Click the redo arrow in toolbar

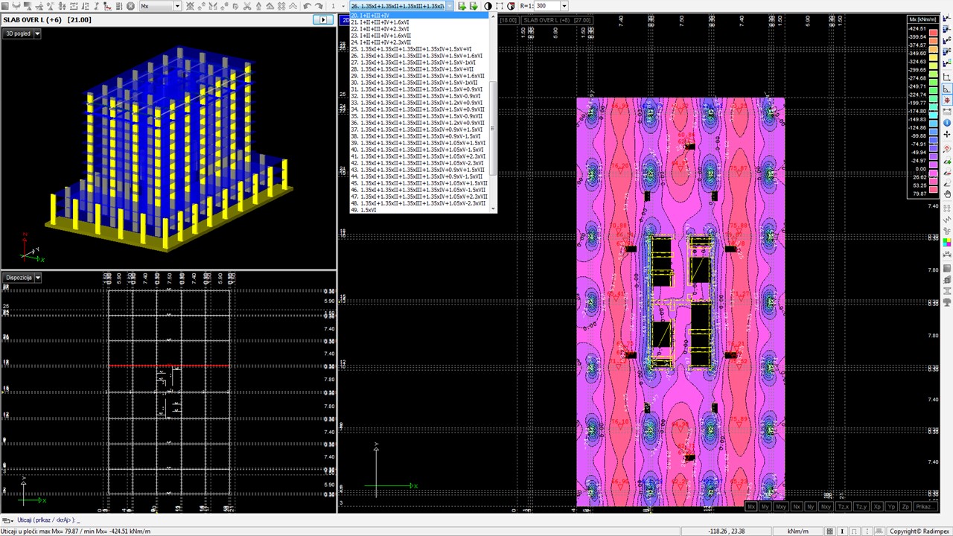[319, 6]
